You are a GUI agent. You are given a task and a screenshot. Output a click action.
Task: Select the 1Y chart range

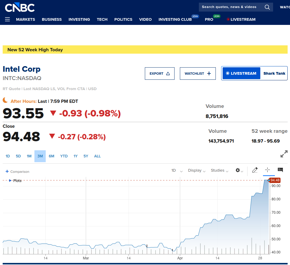click(x=75, y=156)
